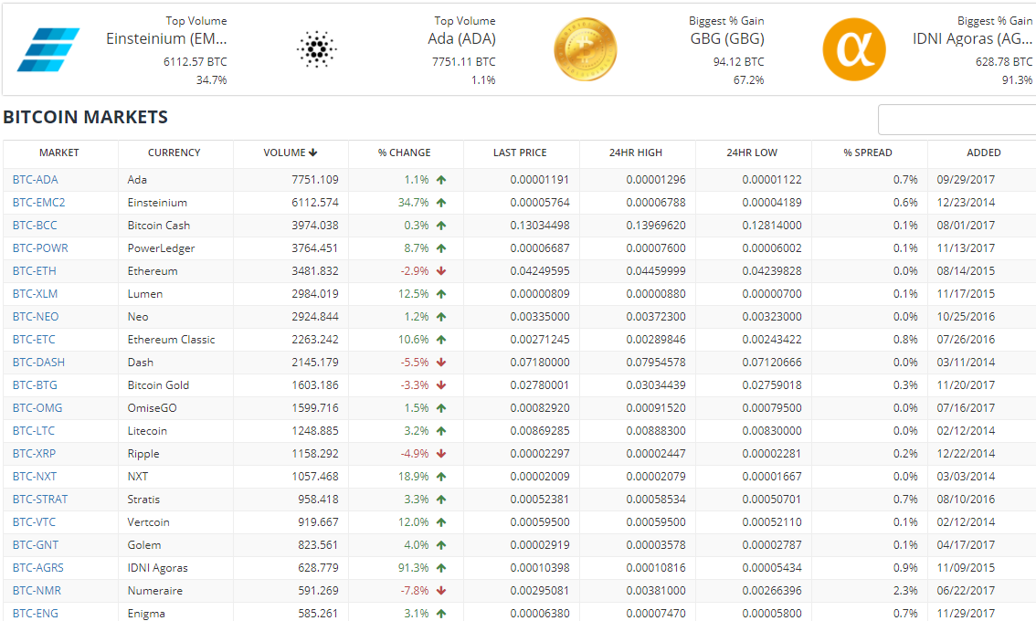
Task: Click the Ethereum Classic currency cell
Action: point(171,340)
